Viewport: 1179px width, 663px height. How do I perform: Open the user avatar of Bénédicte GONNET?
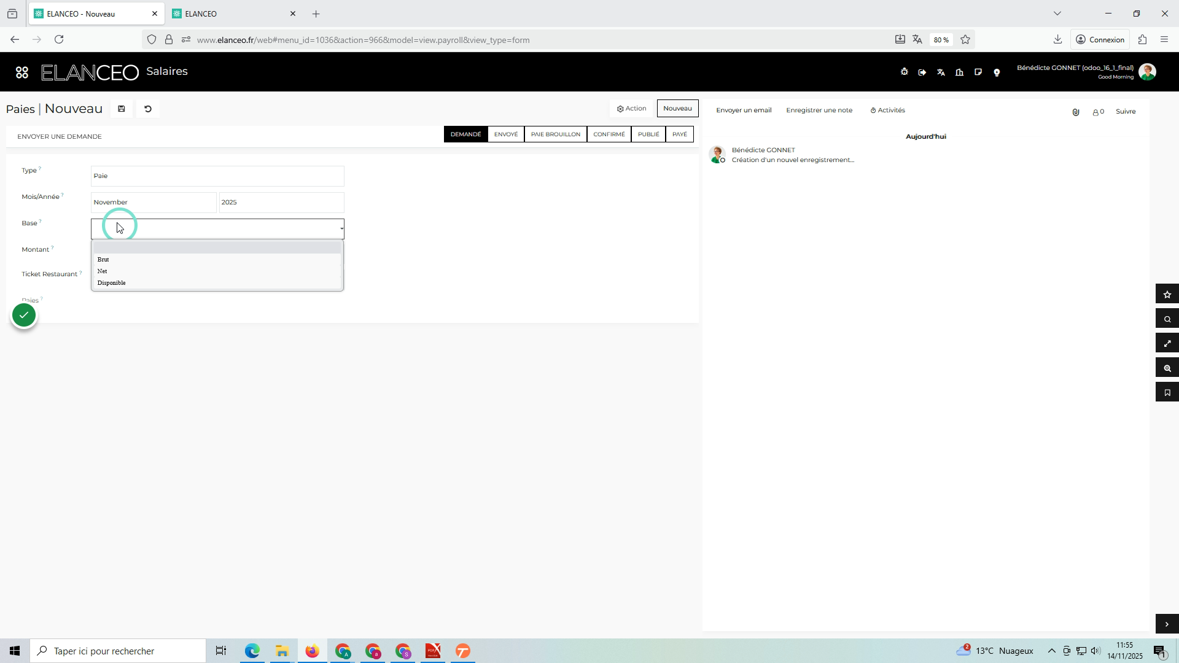click(1147, 72)
